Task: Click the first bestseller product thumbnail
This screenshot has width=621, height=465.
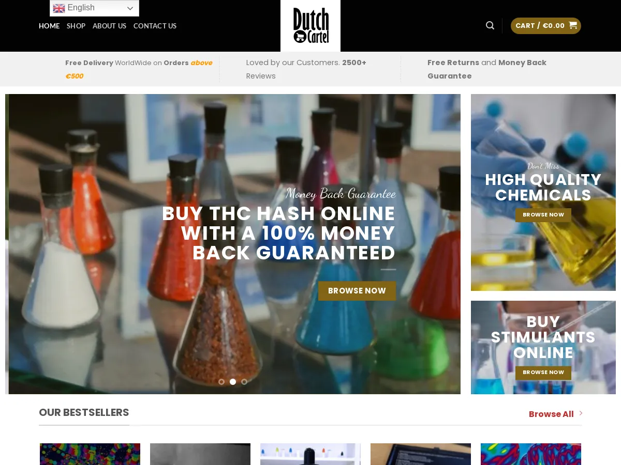Action: 90,454
